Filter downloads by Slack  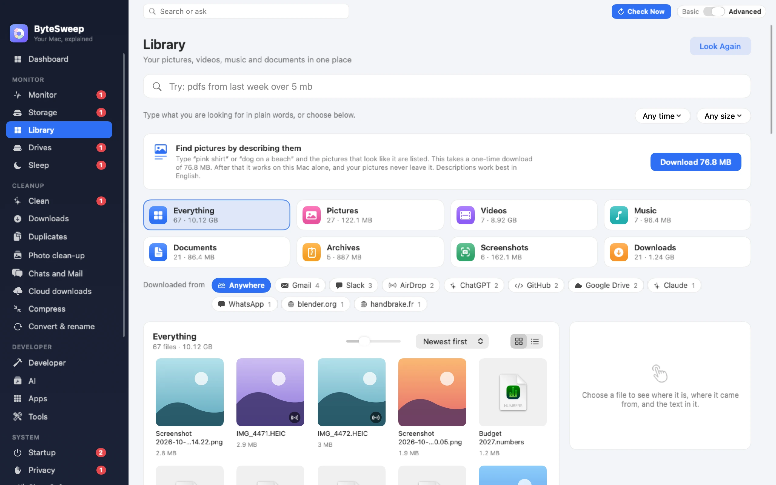354,285
